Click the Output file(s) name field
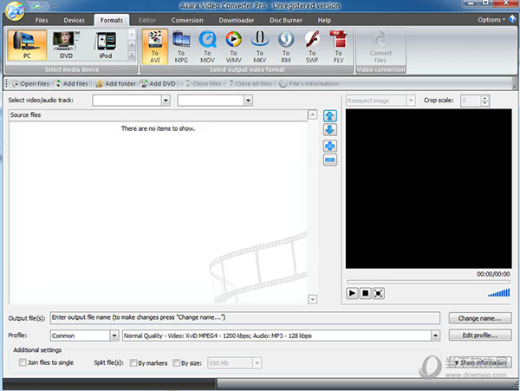Screen dimensions: 520x391 click(x=245, y=317)
